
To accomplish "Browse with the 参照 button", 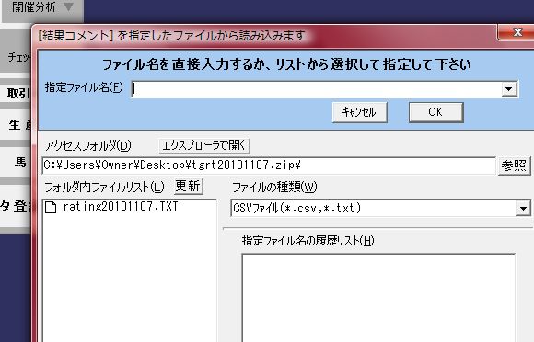I will click(514, 165).
